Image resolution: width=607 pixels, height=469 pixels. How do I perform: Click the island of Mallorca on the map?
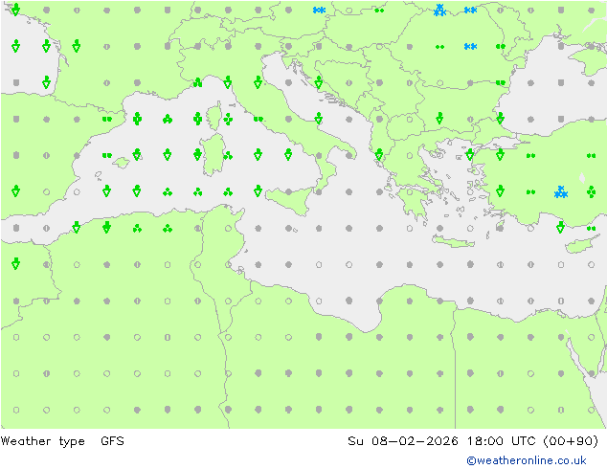122,163
